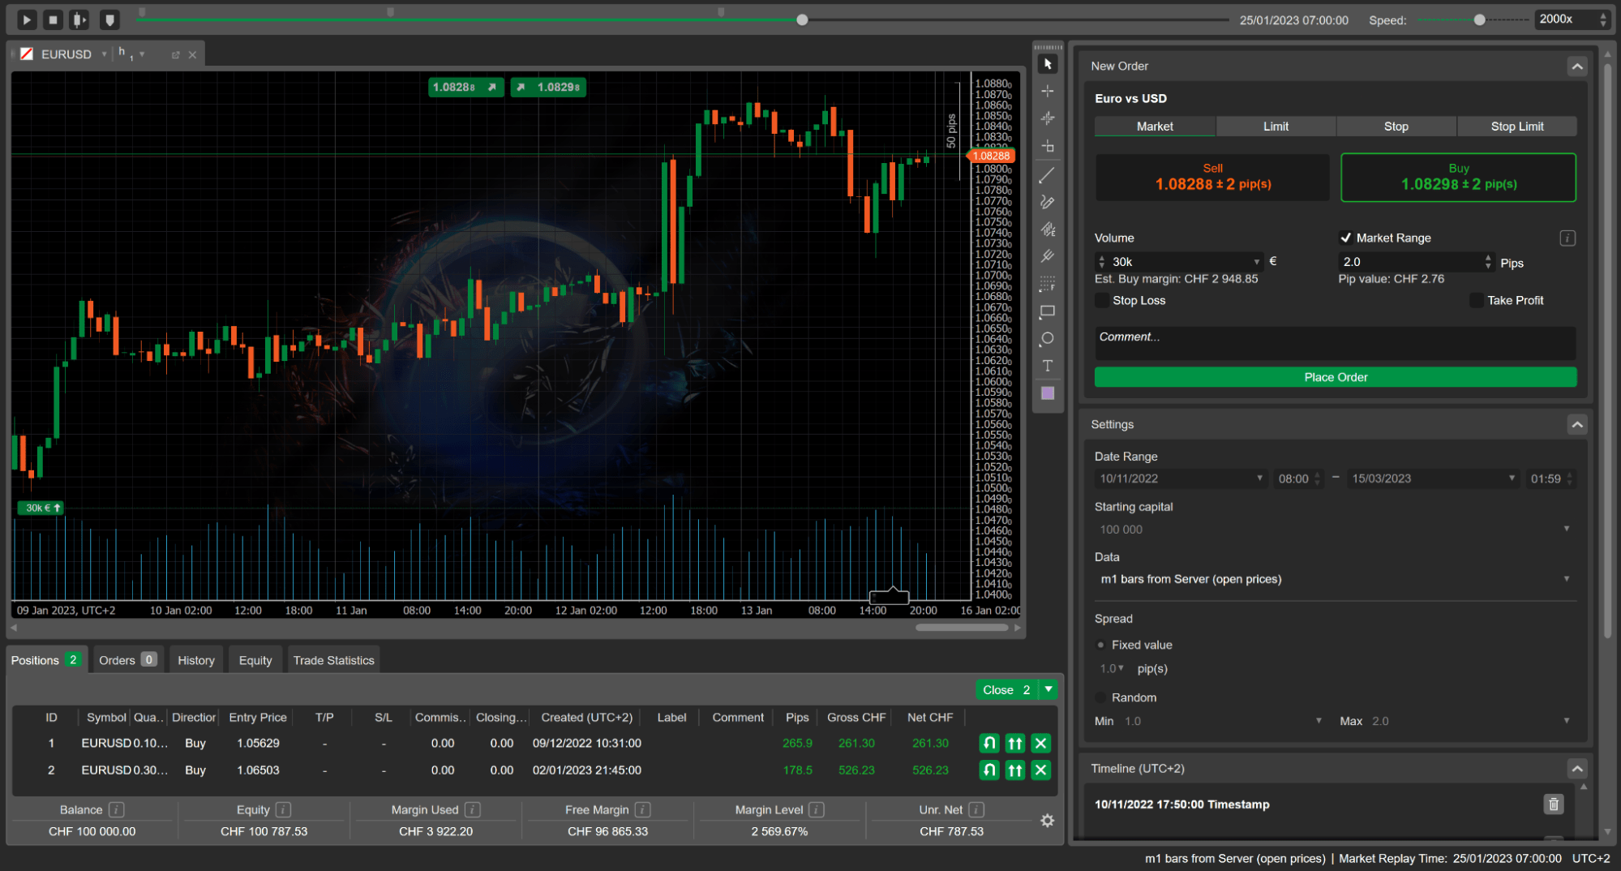Image resolution: width=1621 pixels, height=871 pixels.
Task: Choose the Buy side price box
Action: click(x=1458, y=177)
